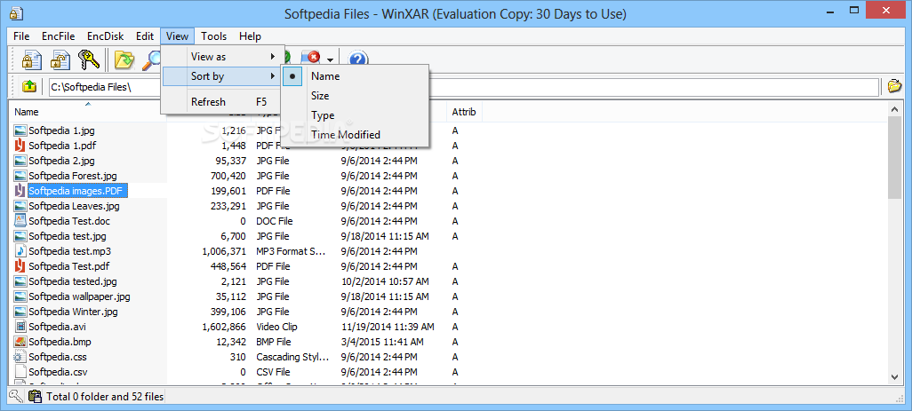Select the Softpedia Winter.jpg file
Image resolution: width=912 pixels, height=411 pixels.
pos(73,312)
